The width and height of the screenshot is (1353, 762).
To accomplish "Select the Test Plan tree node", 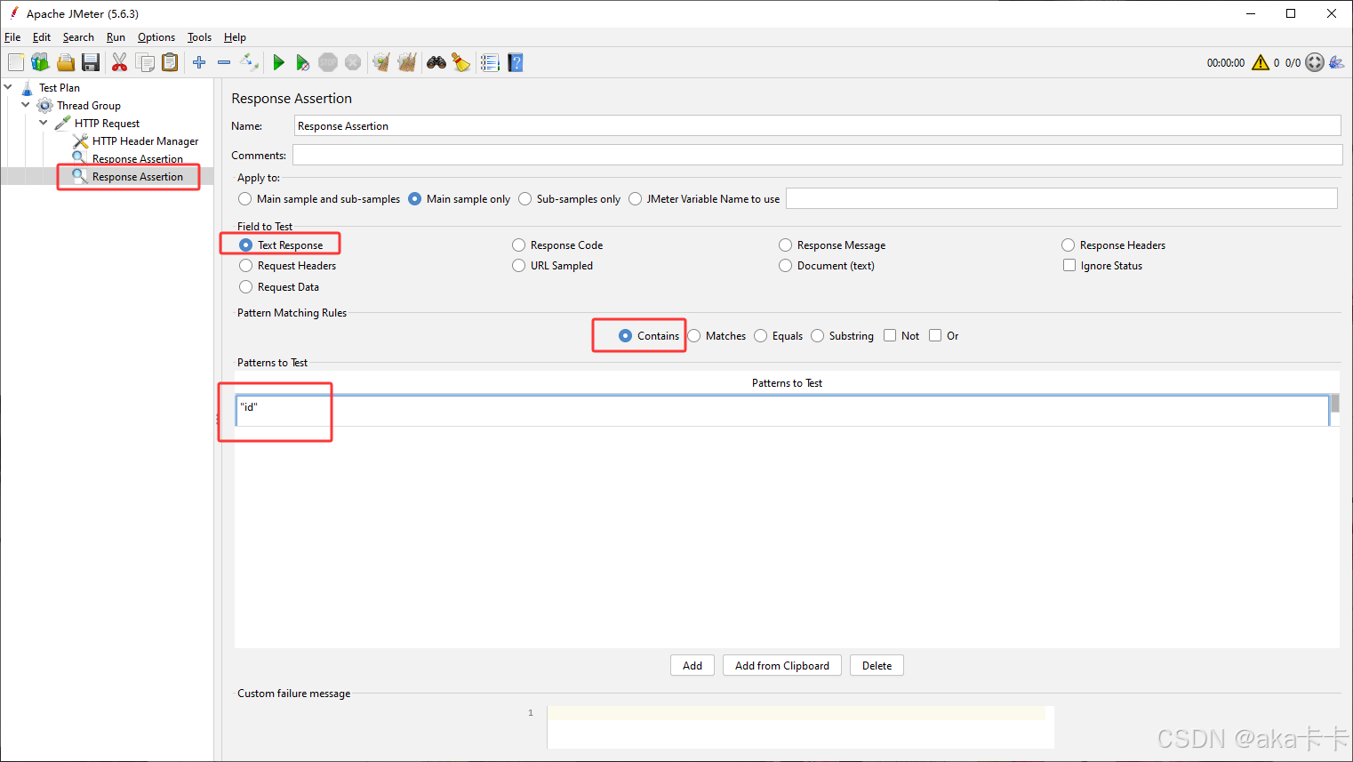I will coord(60,88).
